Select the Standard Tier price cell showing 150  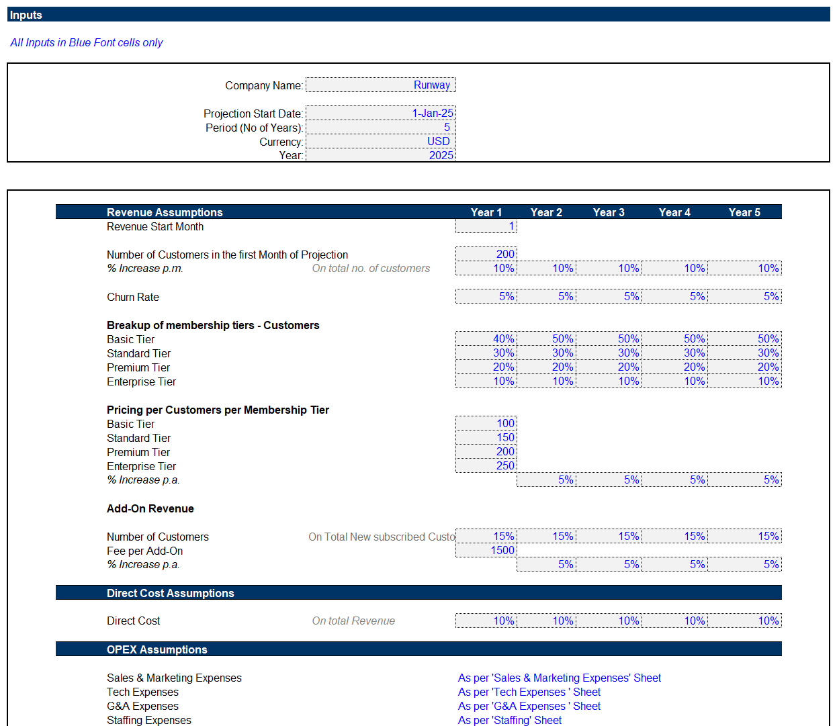coord(486,437)
